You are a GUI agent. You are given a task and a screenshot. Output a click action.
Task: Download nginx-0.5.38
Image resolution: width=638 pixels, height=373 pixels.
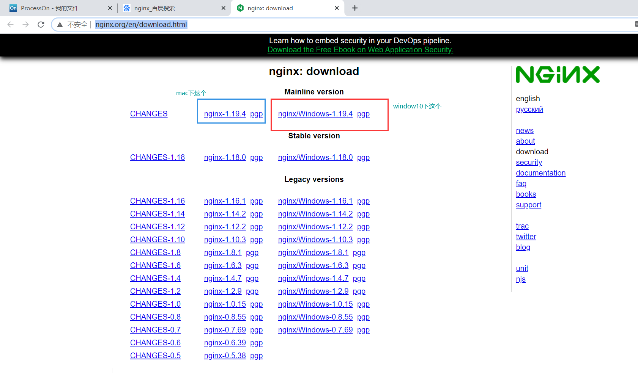225,356
